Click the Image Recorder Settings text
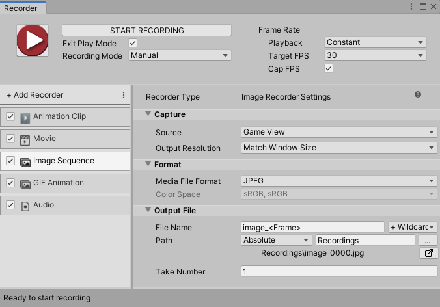The height and width of the screenshot is (307, 440). click(286, 97)
